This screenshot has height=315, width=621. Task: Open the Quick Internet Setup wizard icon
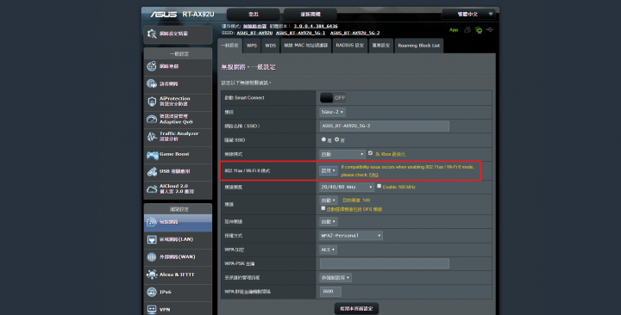coord(152,34)
